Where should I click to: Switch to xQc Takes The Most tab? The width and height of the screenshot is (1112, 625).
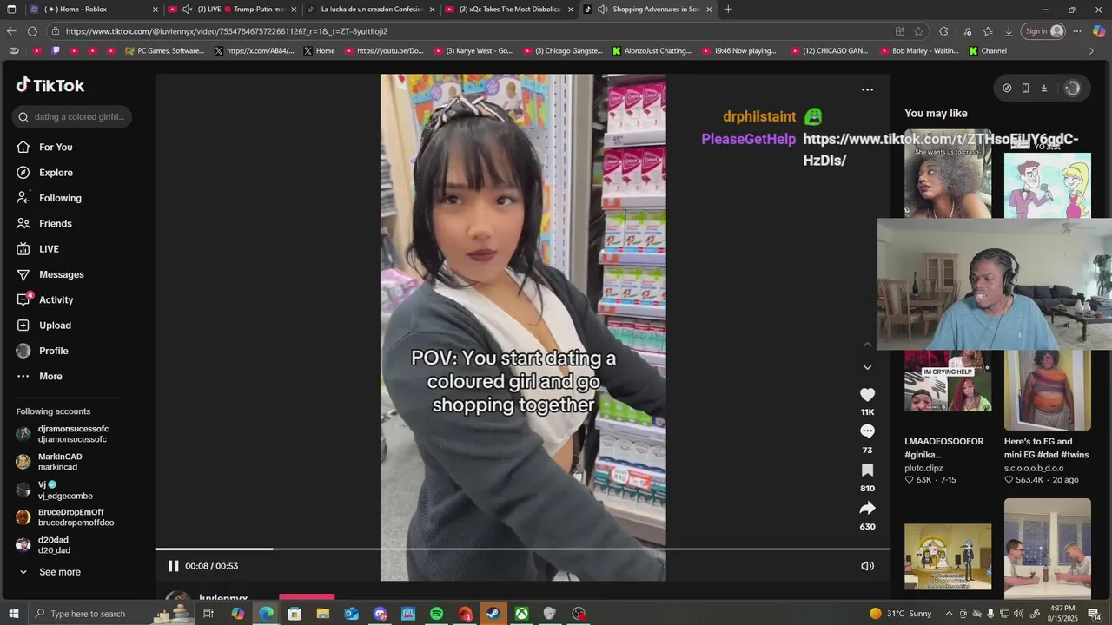tap(509, 10)
